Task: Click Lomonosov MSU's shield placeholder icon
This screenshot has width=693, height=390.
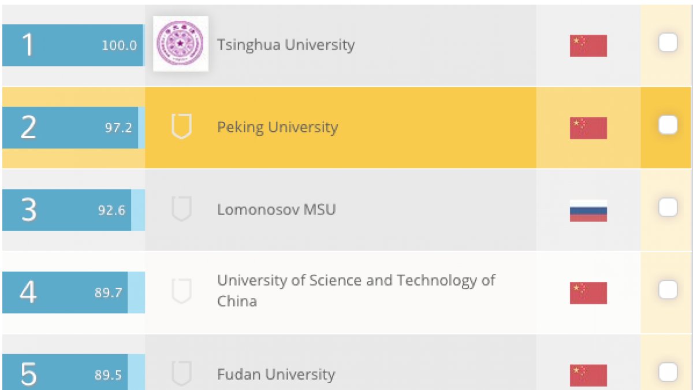Action: click(x=181, y=209)
